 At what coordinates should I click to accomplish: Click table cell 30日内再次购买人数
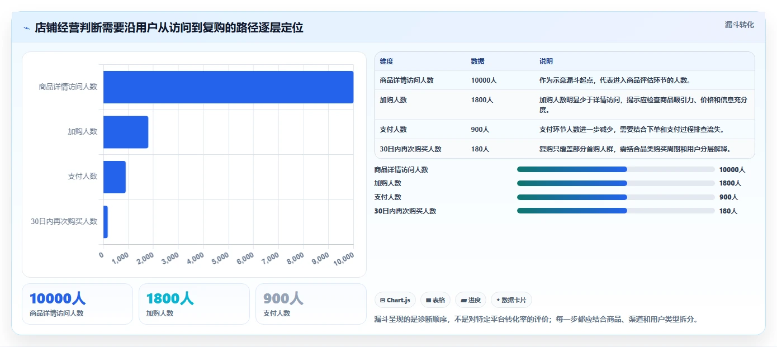click(x=410, y=149)
